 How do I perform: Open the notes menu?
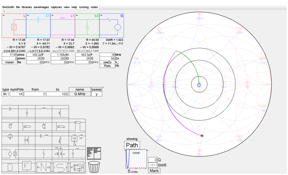pyautogui.click(x=94, y=7)
